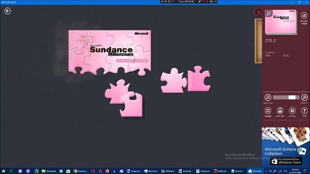Show hidden system tray icons
Screen dimensions: 310x174
(266, 171)
